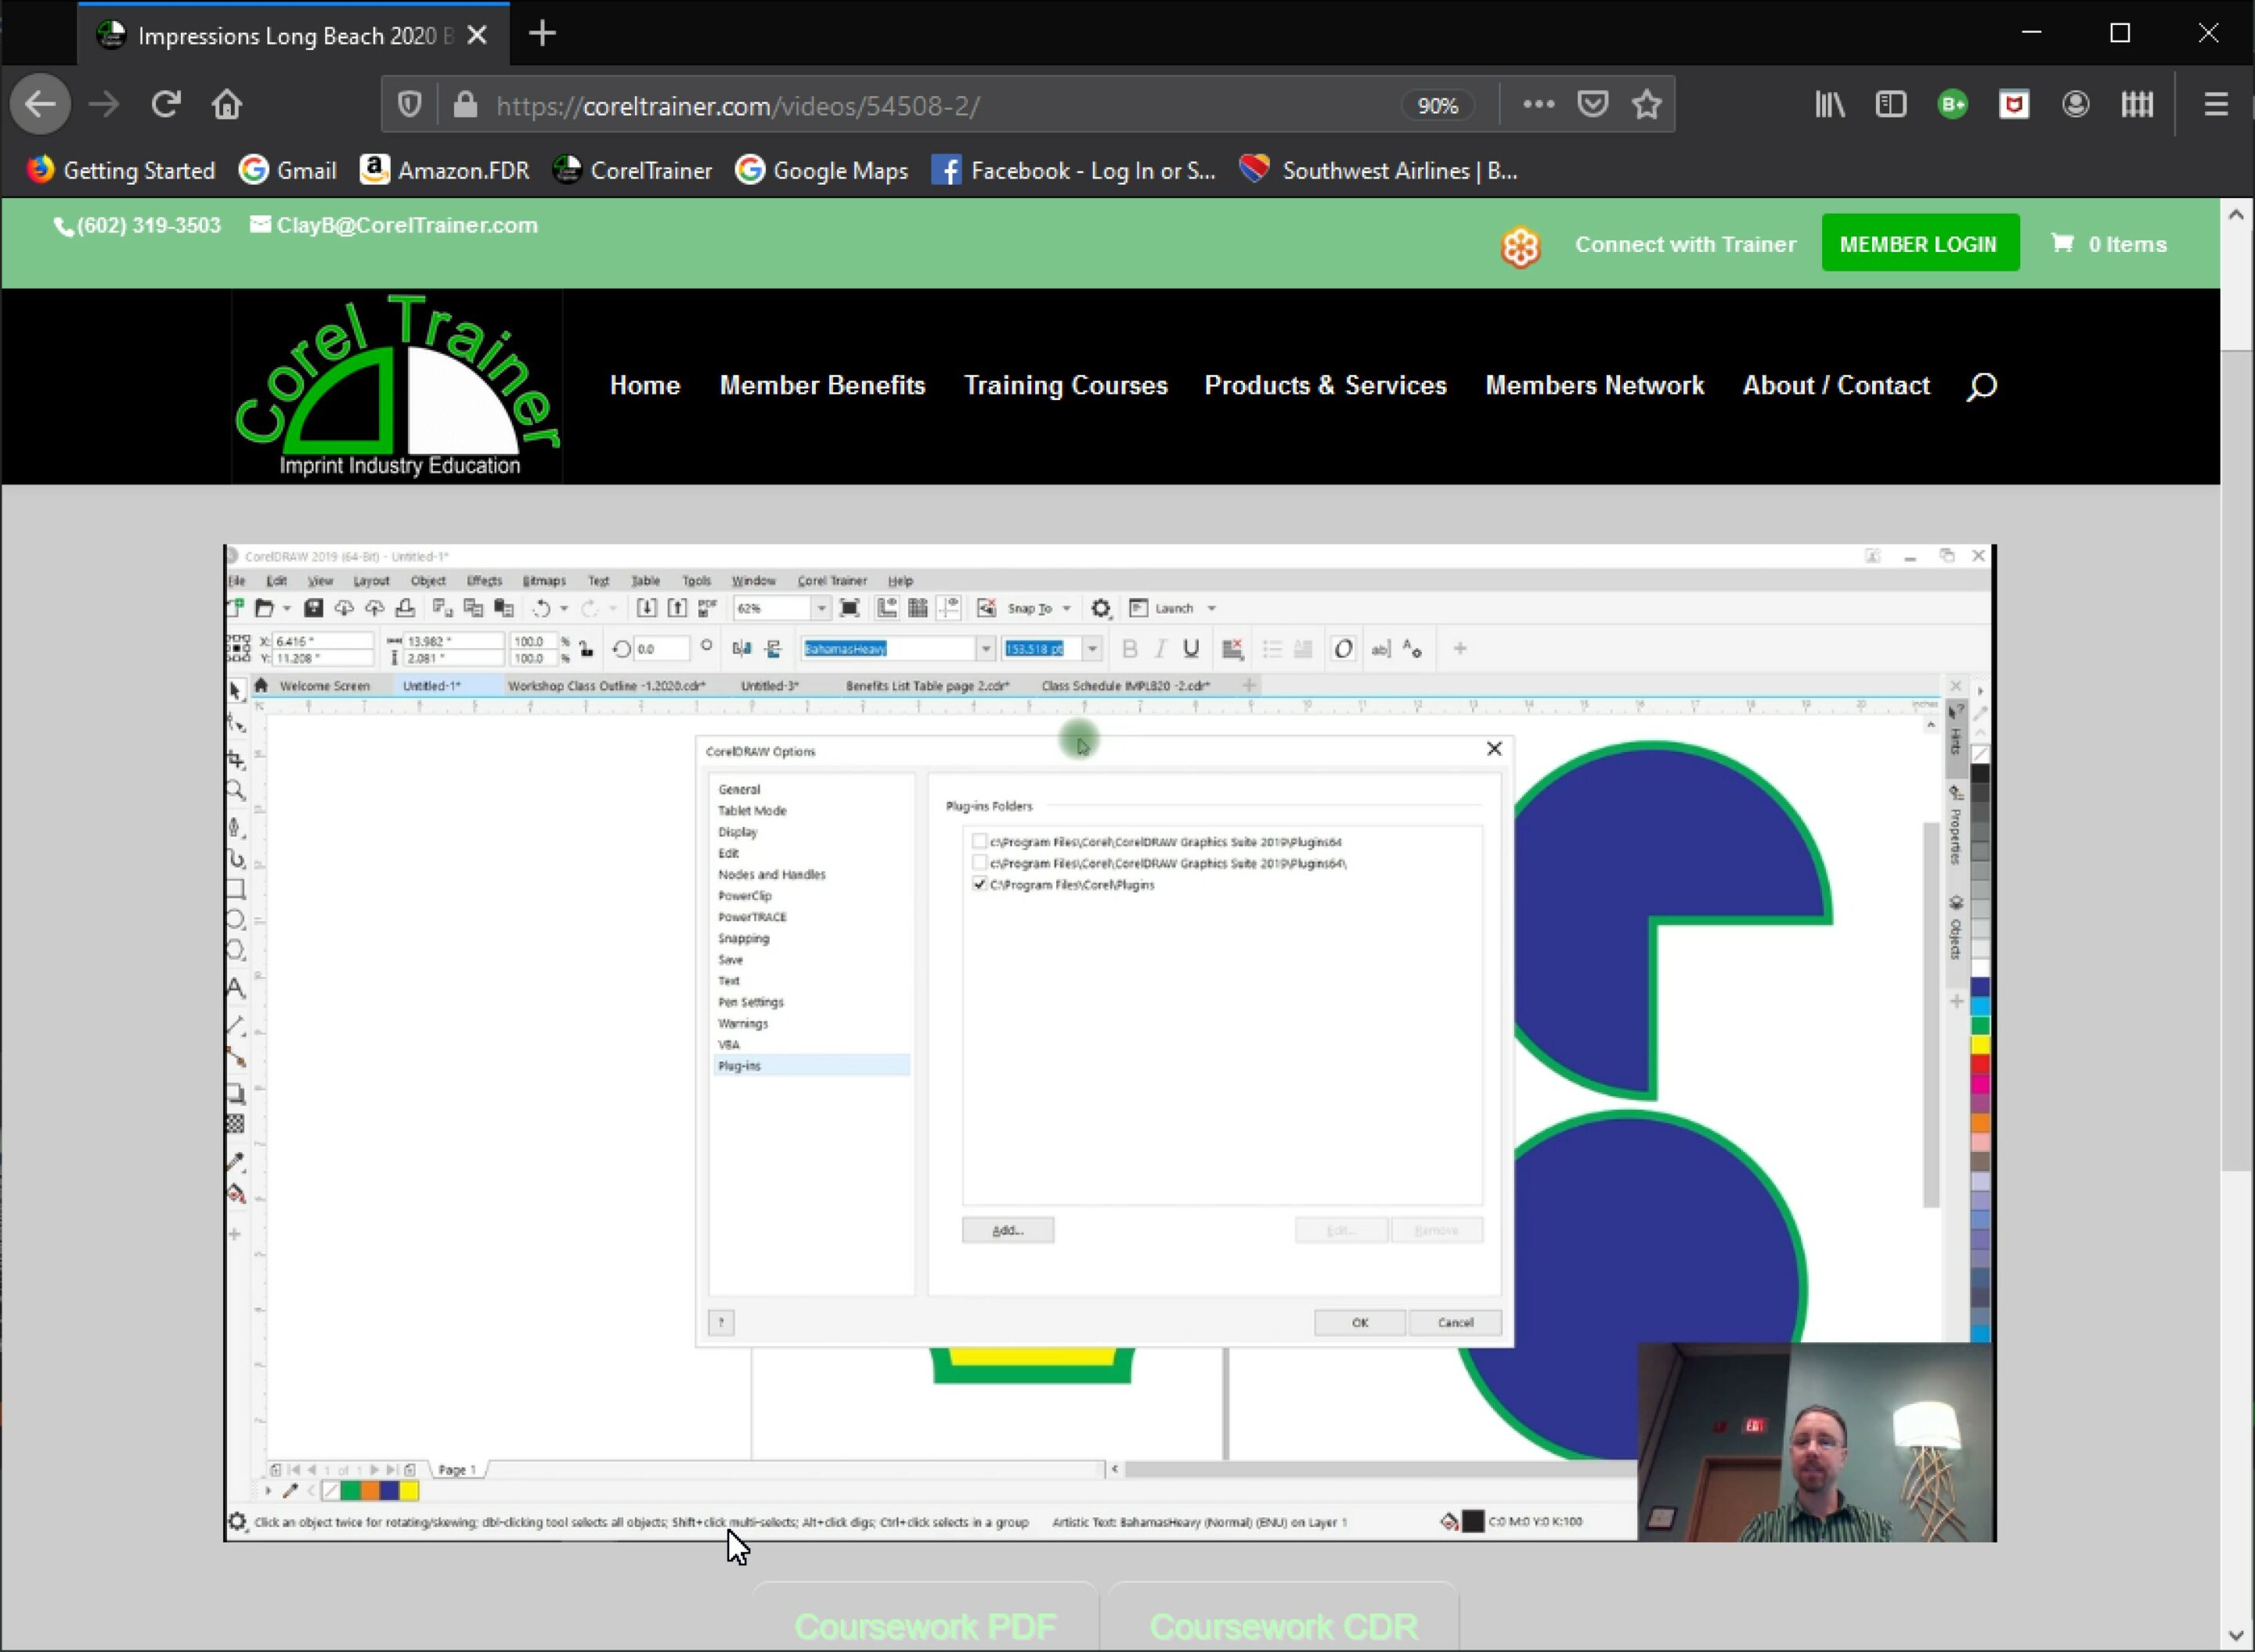The width and height of the screenshot is (2255, 1652).
Task: Click Connect with Trainer link
Action: click(1685, 245)
